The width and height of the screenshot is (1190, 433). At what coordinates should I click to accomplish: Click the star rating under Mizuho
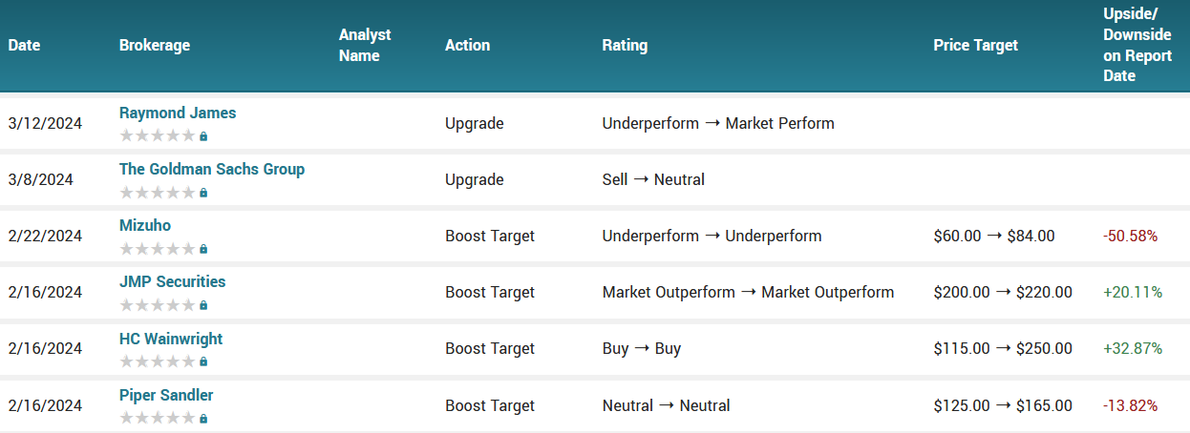[x=157, y=249]
